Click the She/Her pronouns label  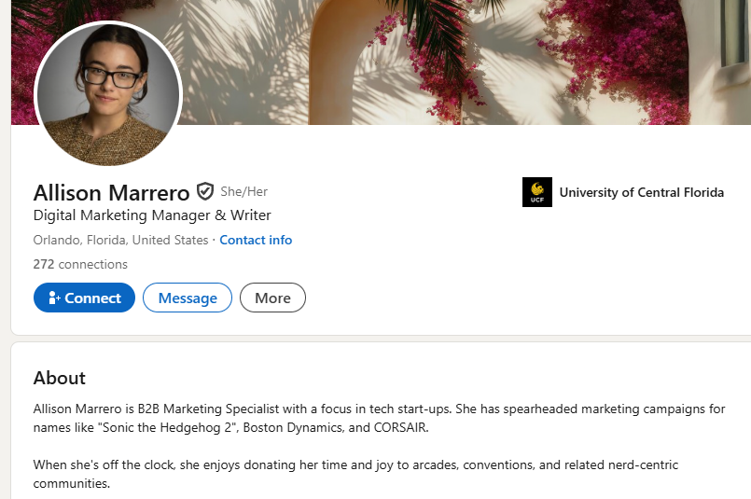(x=244, y=191)
